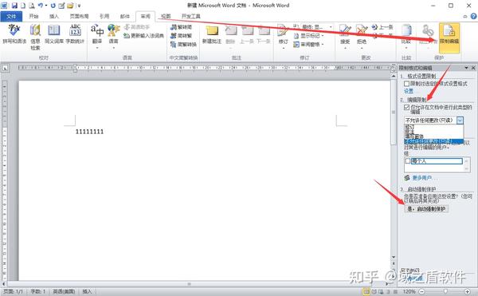Image resolution: width=478 pixels, height=296 pixels.
Task: Convert Traditional to Simplified (繁转简)
Action: pos(181,27)
